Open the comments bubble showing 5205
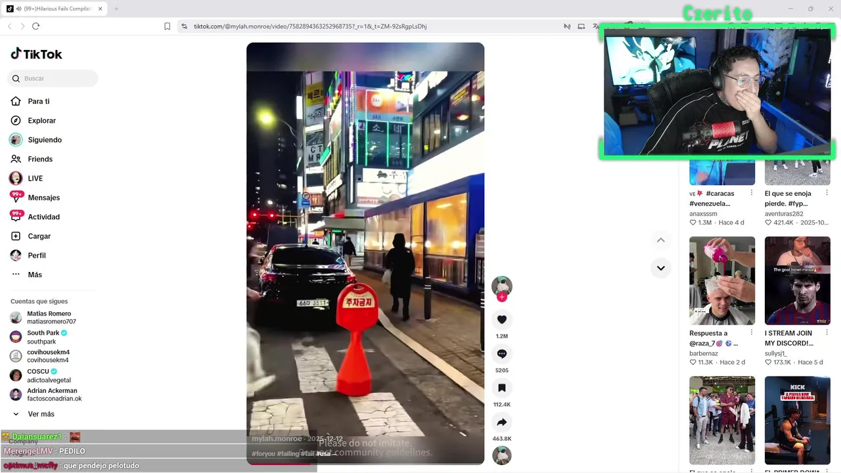 coord(502,353)
